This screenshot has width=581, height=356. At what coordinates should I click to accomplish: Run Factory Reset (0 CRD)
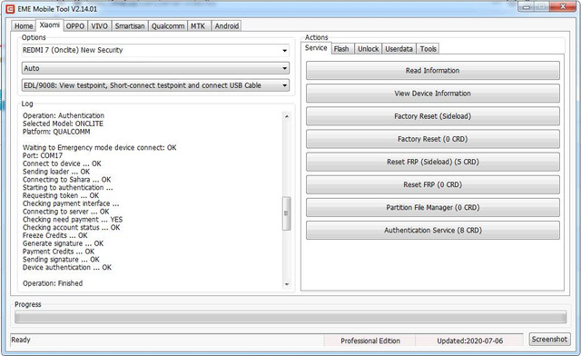pos(433,139)
